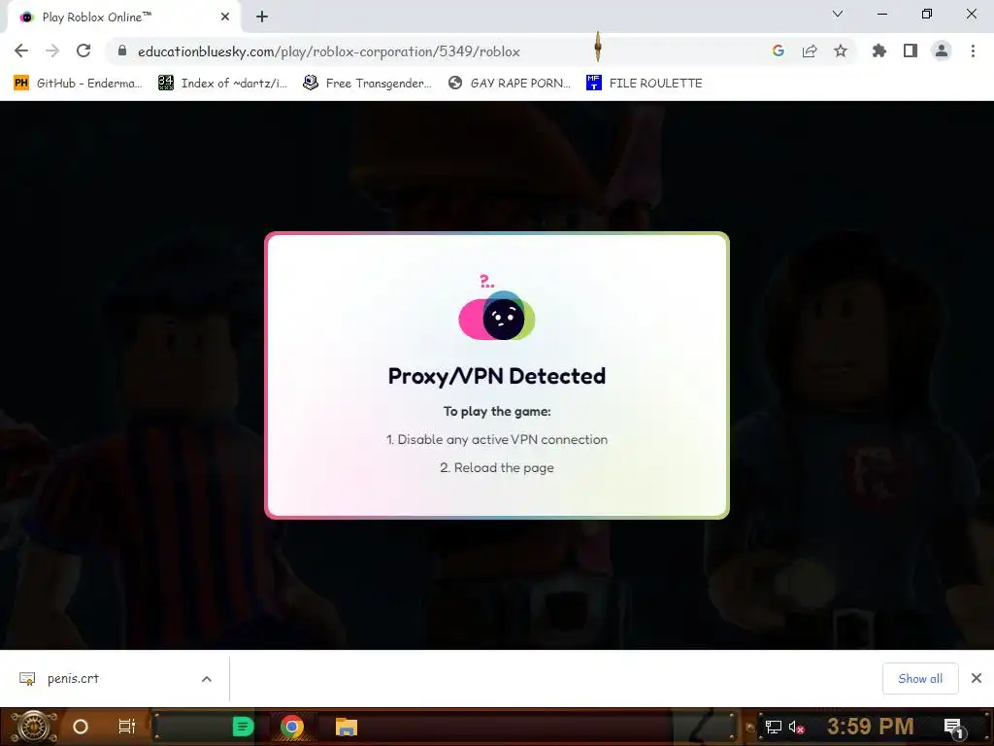Open Chrome three-dot menu
Viewport: 994px width, 746px height.
[973, 51]
